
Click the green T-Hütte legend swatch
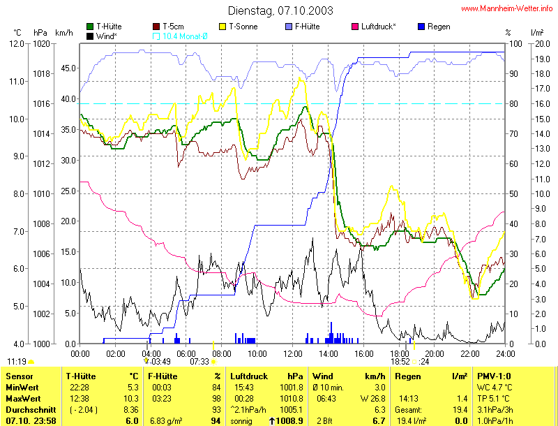pos(90,27)
